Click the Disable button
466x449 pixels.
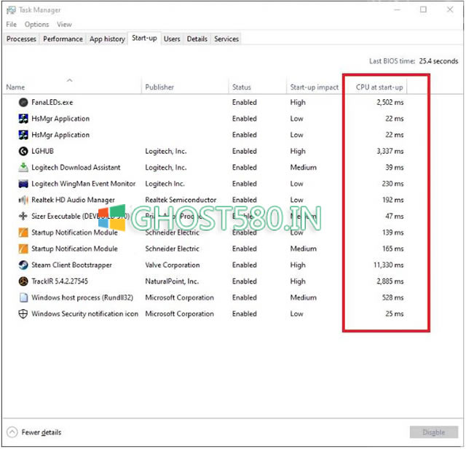tap(434, 432)
